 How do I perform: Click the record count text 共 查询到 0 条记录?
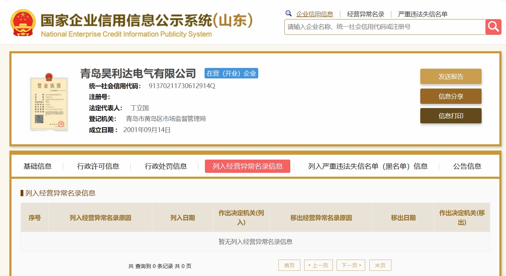(151, 266)
